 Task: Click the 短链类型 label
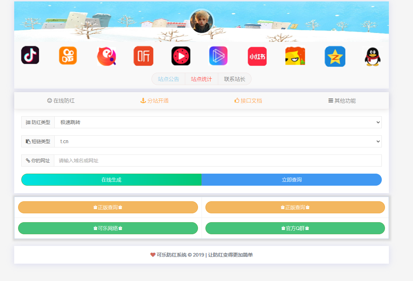pyautogui.click(x=38, y=141)
